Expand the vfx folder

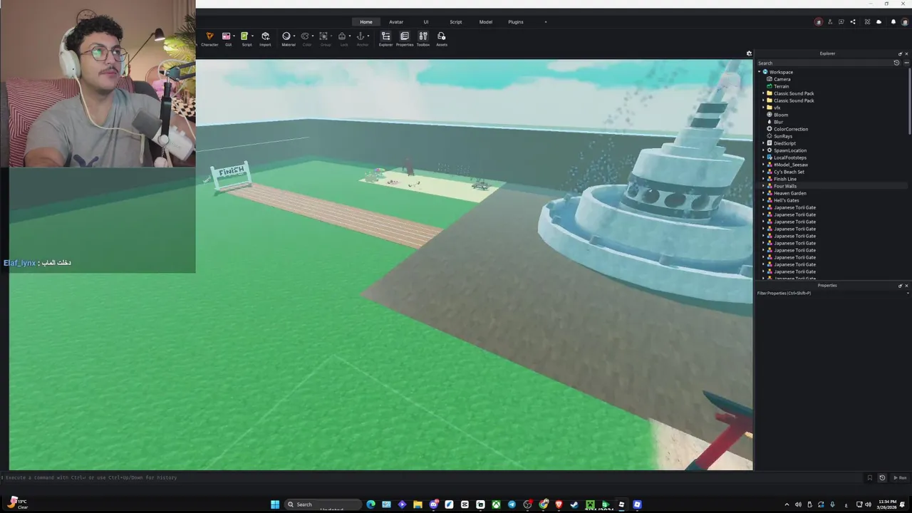coord(764,108)
